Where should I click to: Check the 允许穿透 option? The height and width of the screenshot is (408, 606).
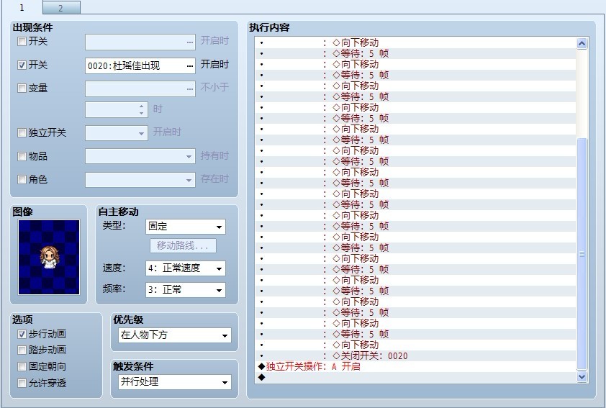pos(22,383)
